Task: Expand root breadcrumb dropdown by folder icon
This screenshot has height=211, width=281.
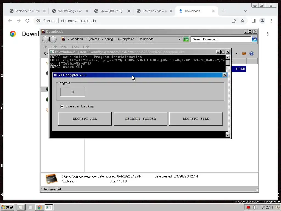Action: tap(68, 39)
